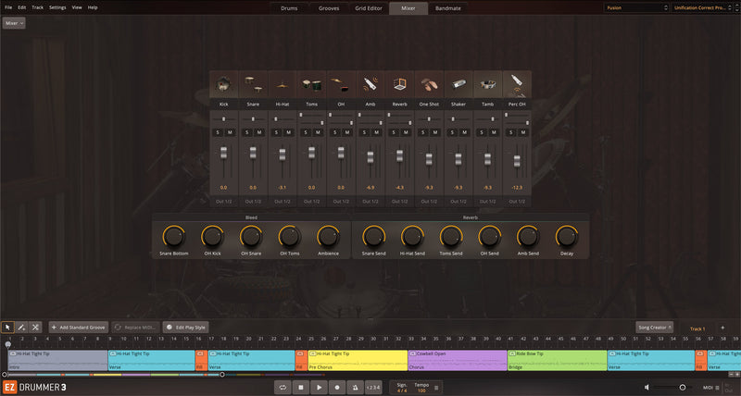Click the Reverb channel icon

click(399, 85)
